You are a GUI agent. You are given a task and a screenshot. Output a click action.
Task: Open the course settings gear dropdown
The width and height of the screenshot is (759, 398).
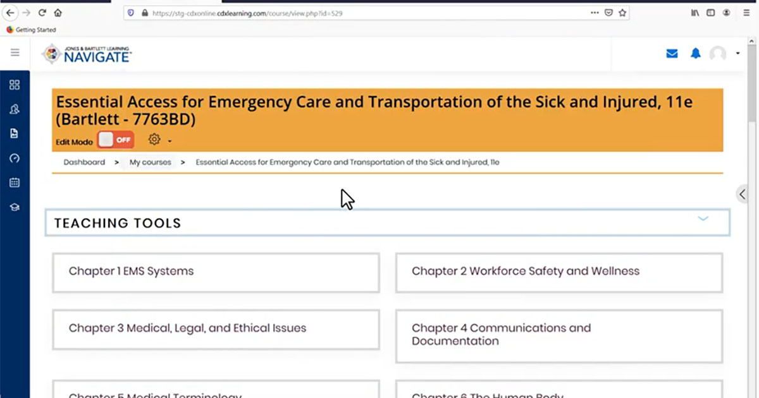coord(160,140)
